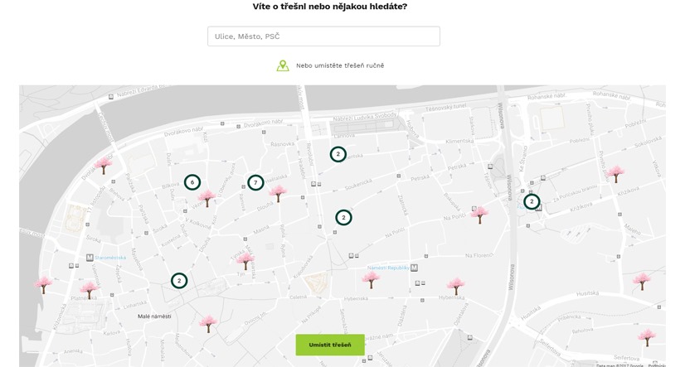Select cherry tree marker at Týnská
This screenshot has width=685, height=367.
click(245, 261)
